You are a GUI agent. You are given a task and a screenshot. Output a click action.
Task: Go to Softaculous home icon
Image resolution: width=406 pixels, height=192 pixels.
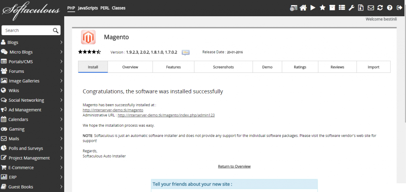[303, 8]
